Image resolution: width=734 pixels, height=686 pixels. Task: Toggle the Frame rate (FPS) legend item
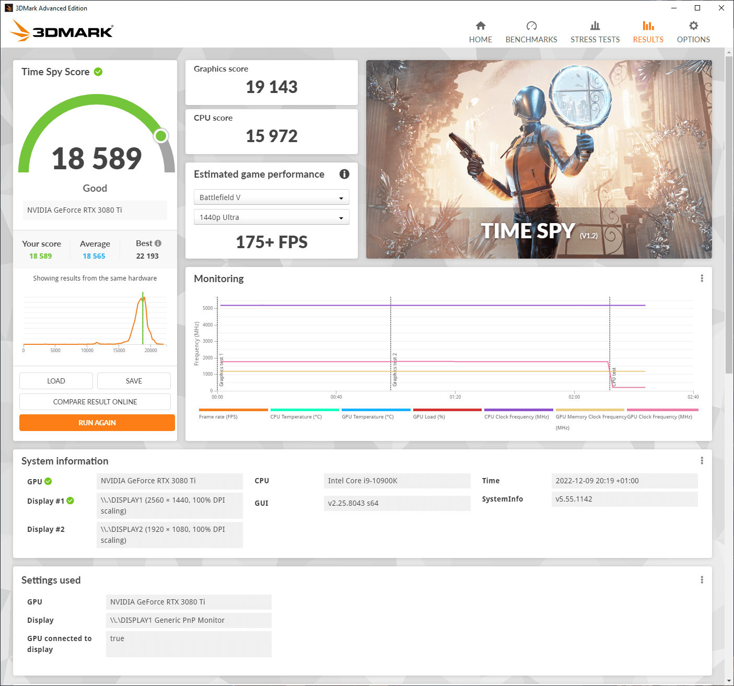[233, 414]
